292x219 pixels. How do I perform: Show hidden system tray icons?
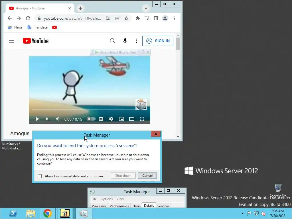coord(242,213)
